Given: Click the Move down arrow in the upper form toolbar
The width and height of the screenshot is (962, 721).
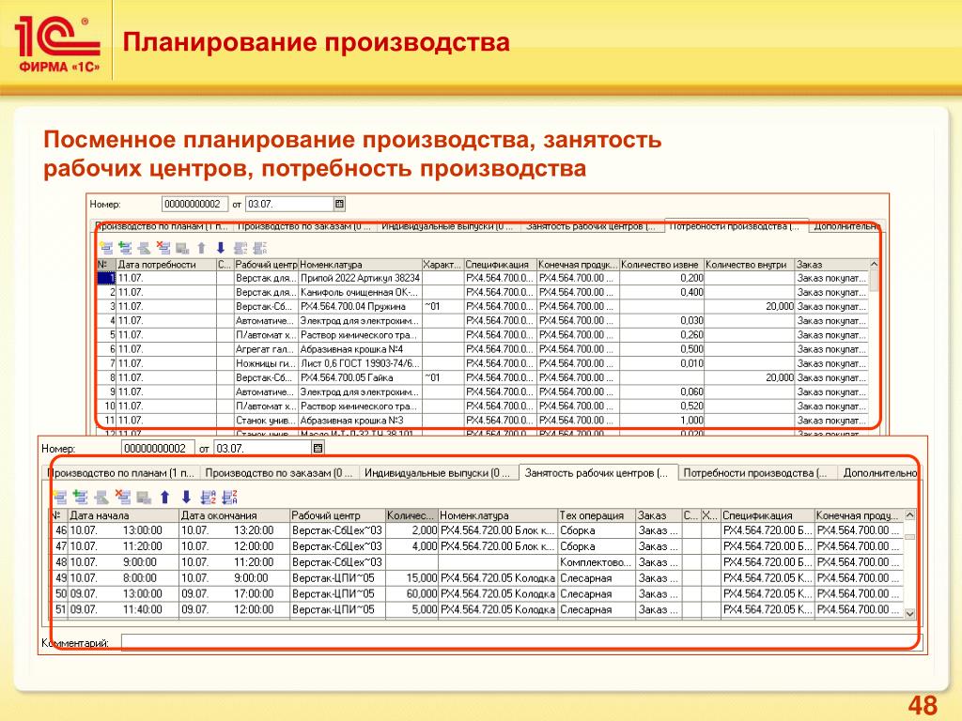Looking at the screenshot, I should pos(220,248).
